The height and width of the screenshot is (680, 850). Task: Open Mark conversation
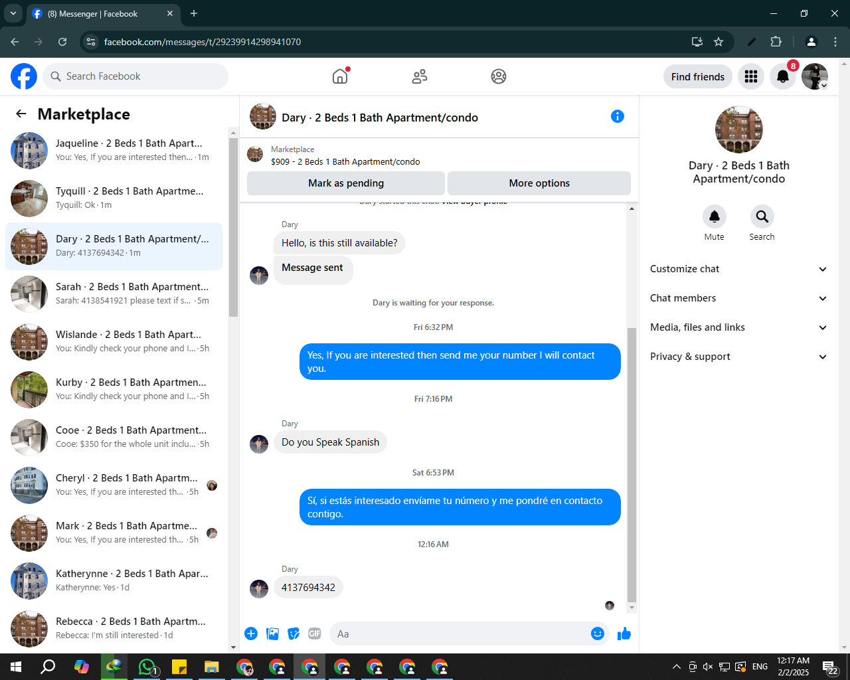coord(114,533)
